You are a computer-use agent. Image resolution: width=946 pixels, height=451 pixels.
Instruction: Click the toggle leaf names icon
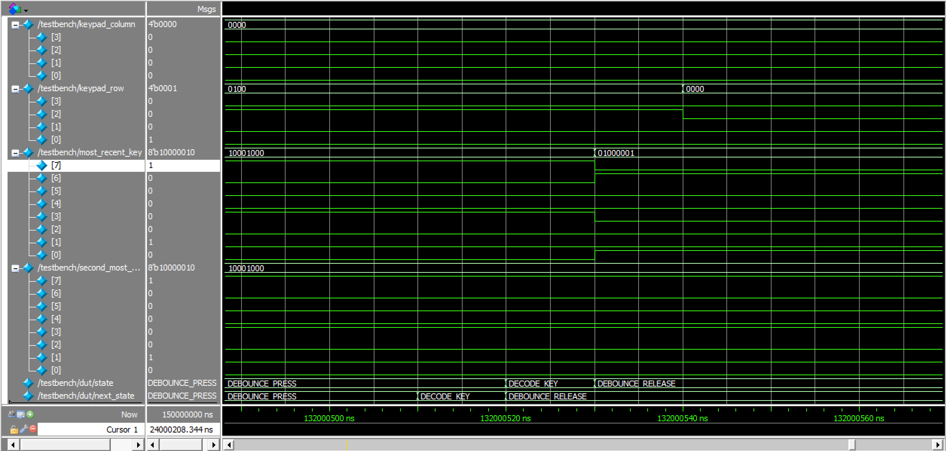point(12,414)
